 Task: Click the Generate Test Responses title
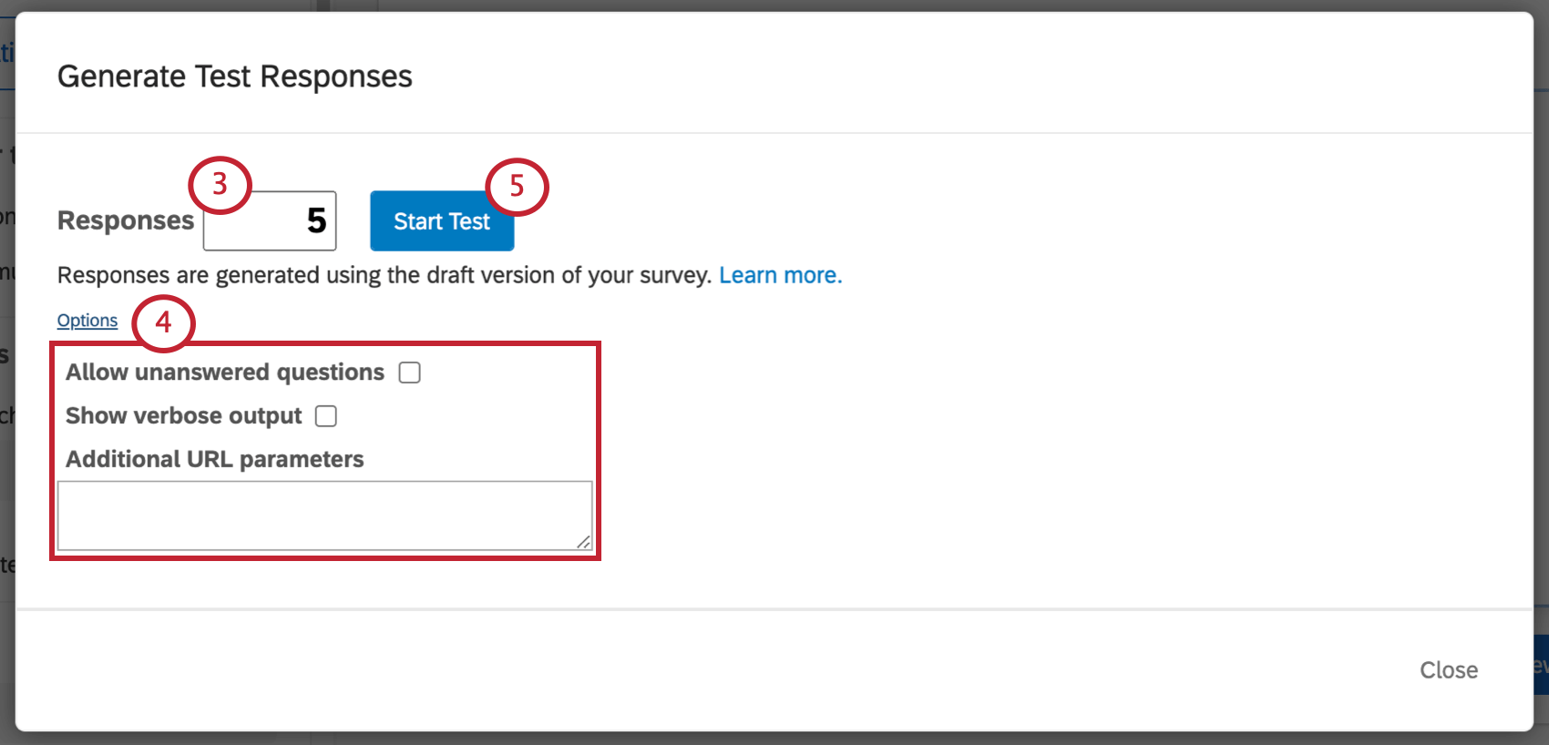pyautogui.click(x=235, y=77)
